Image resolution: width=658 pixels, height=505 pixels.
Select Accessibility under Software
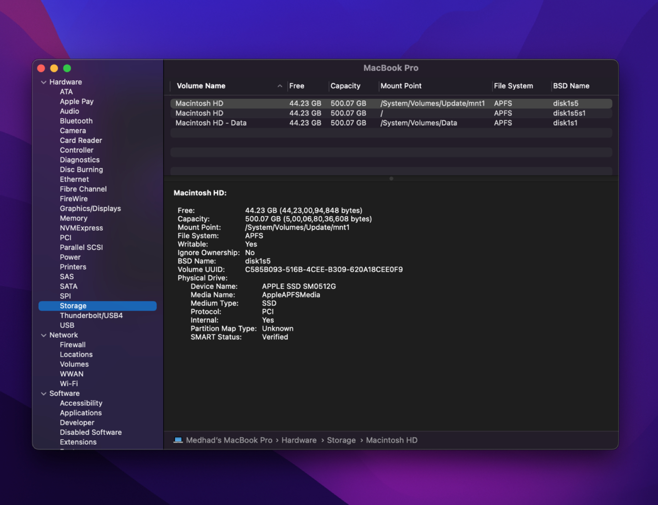click(81, 403)
